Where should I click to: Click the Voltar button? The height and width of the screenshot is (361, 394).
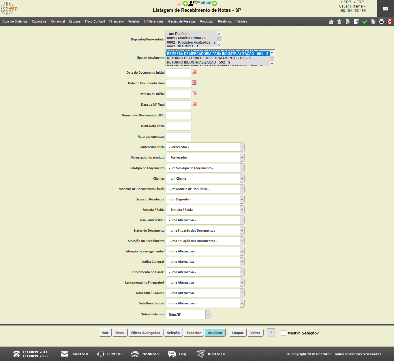tap(255, 333)
